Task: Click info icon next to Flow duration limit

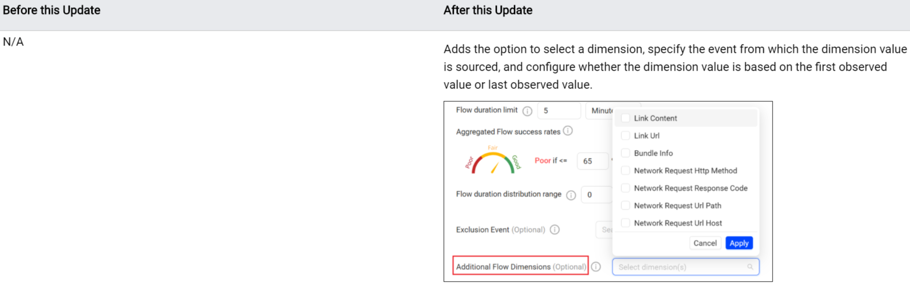Action: [527, 111]
